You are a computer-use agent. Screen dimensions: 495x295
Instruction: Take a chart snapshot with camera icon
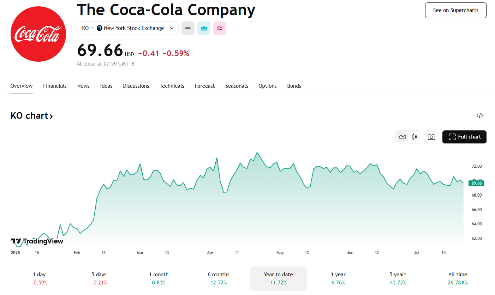431,137
